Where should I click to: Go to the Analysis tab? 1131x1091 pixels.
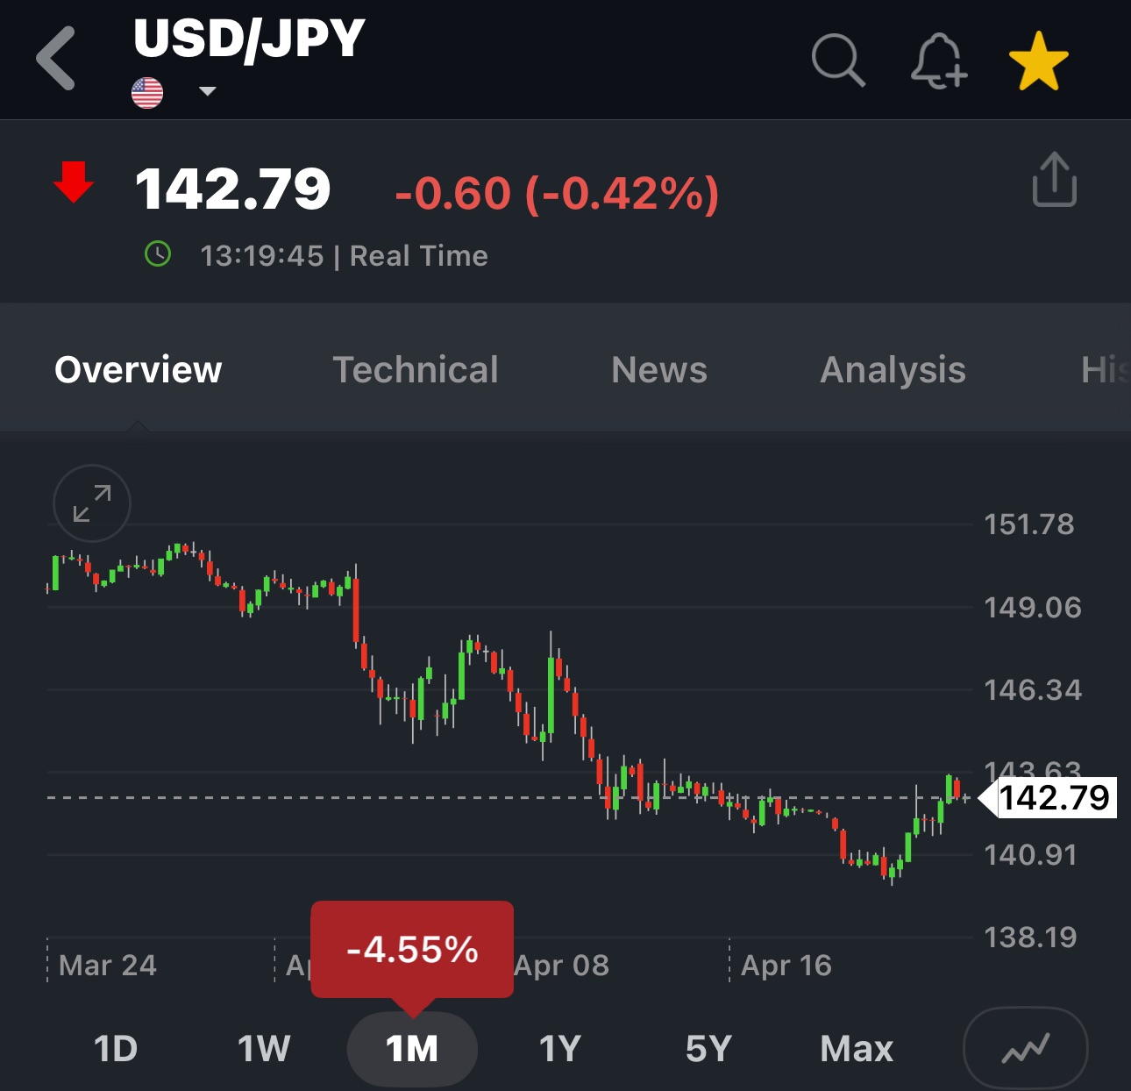point(893,369)
